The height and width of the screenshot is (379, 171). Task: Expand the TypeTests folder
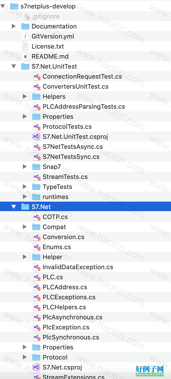tap(25, 187)
